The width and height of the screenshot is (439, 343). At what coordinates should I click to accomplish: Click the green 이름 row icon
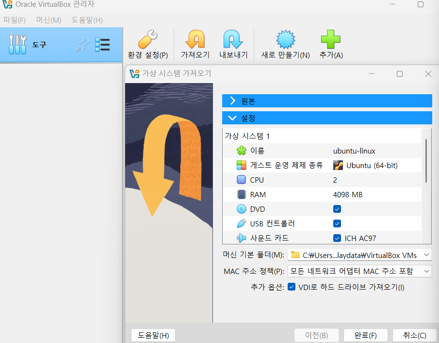242,151
